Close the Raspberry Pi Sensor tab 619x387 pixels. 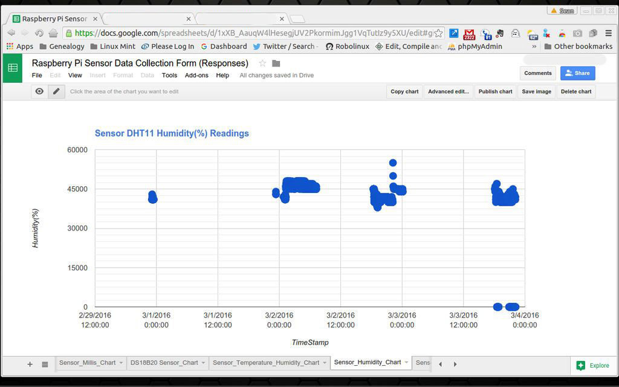[x=95, y=19]
